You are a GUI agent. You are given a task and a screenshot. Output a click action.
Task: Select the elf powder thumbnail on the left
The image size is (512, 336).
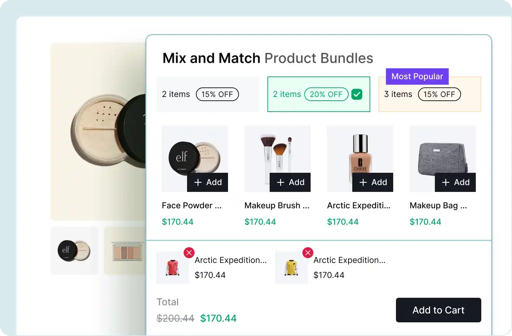74,251
